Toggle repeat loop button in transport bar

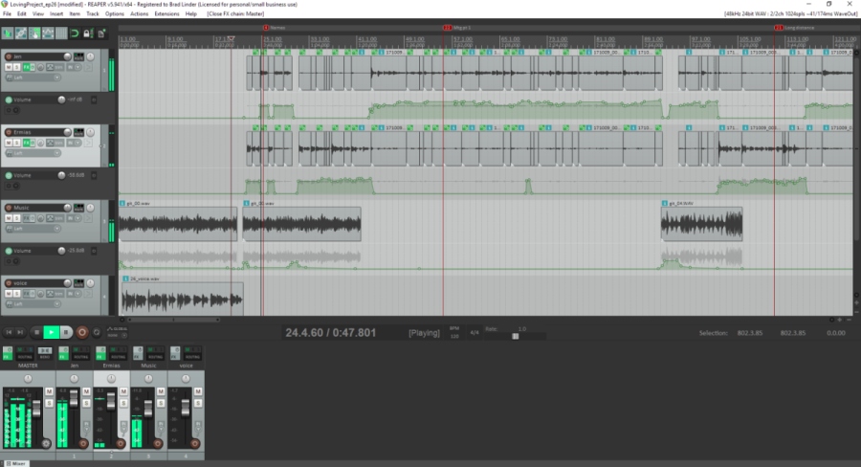[x=97, y=332]
